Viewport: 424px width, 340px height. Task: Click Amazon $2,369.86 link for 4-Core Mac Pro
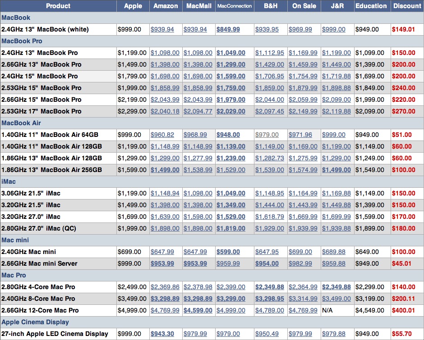click(165, 287)
